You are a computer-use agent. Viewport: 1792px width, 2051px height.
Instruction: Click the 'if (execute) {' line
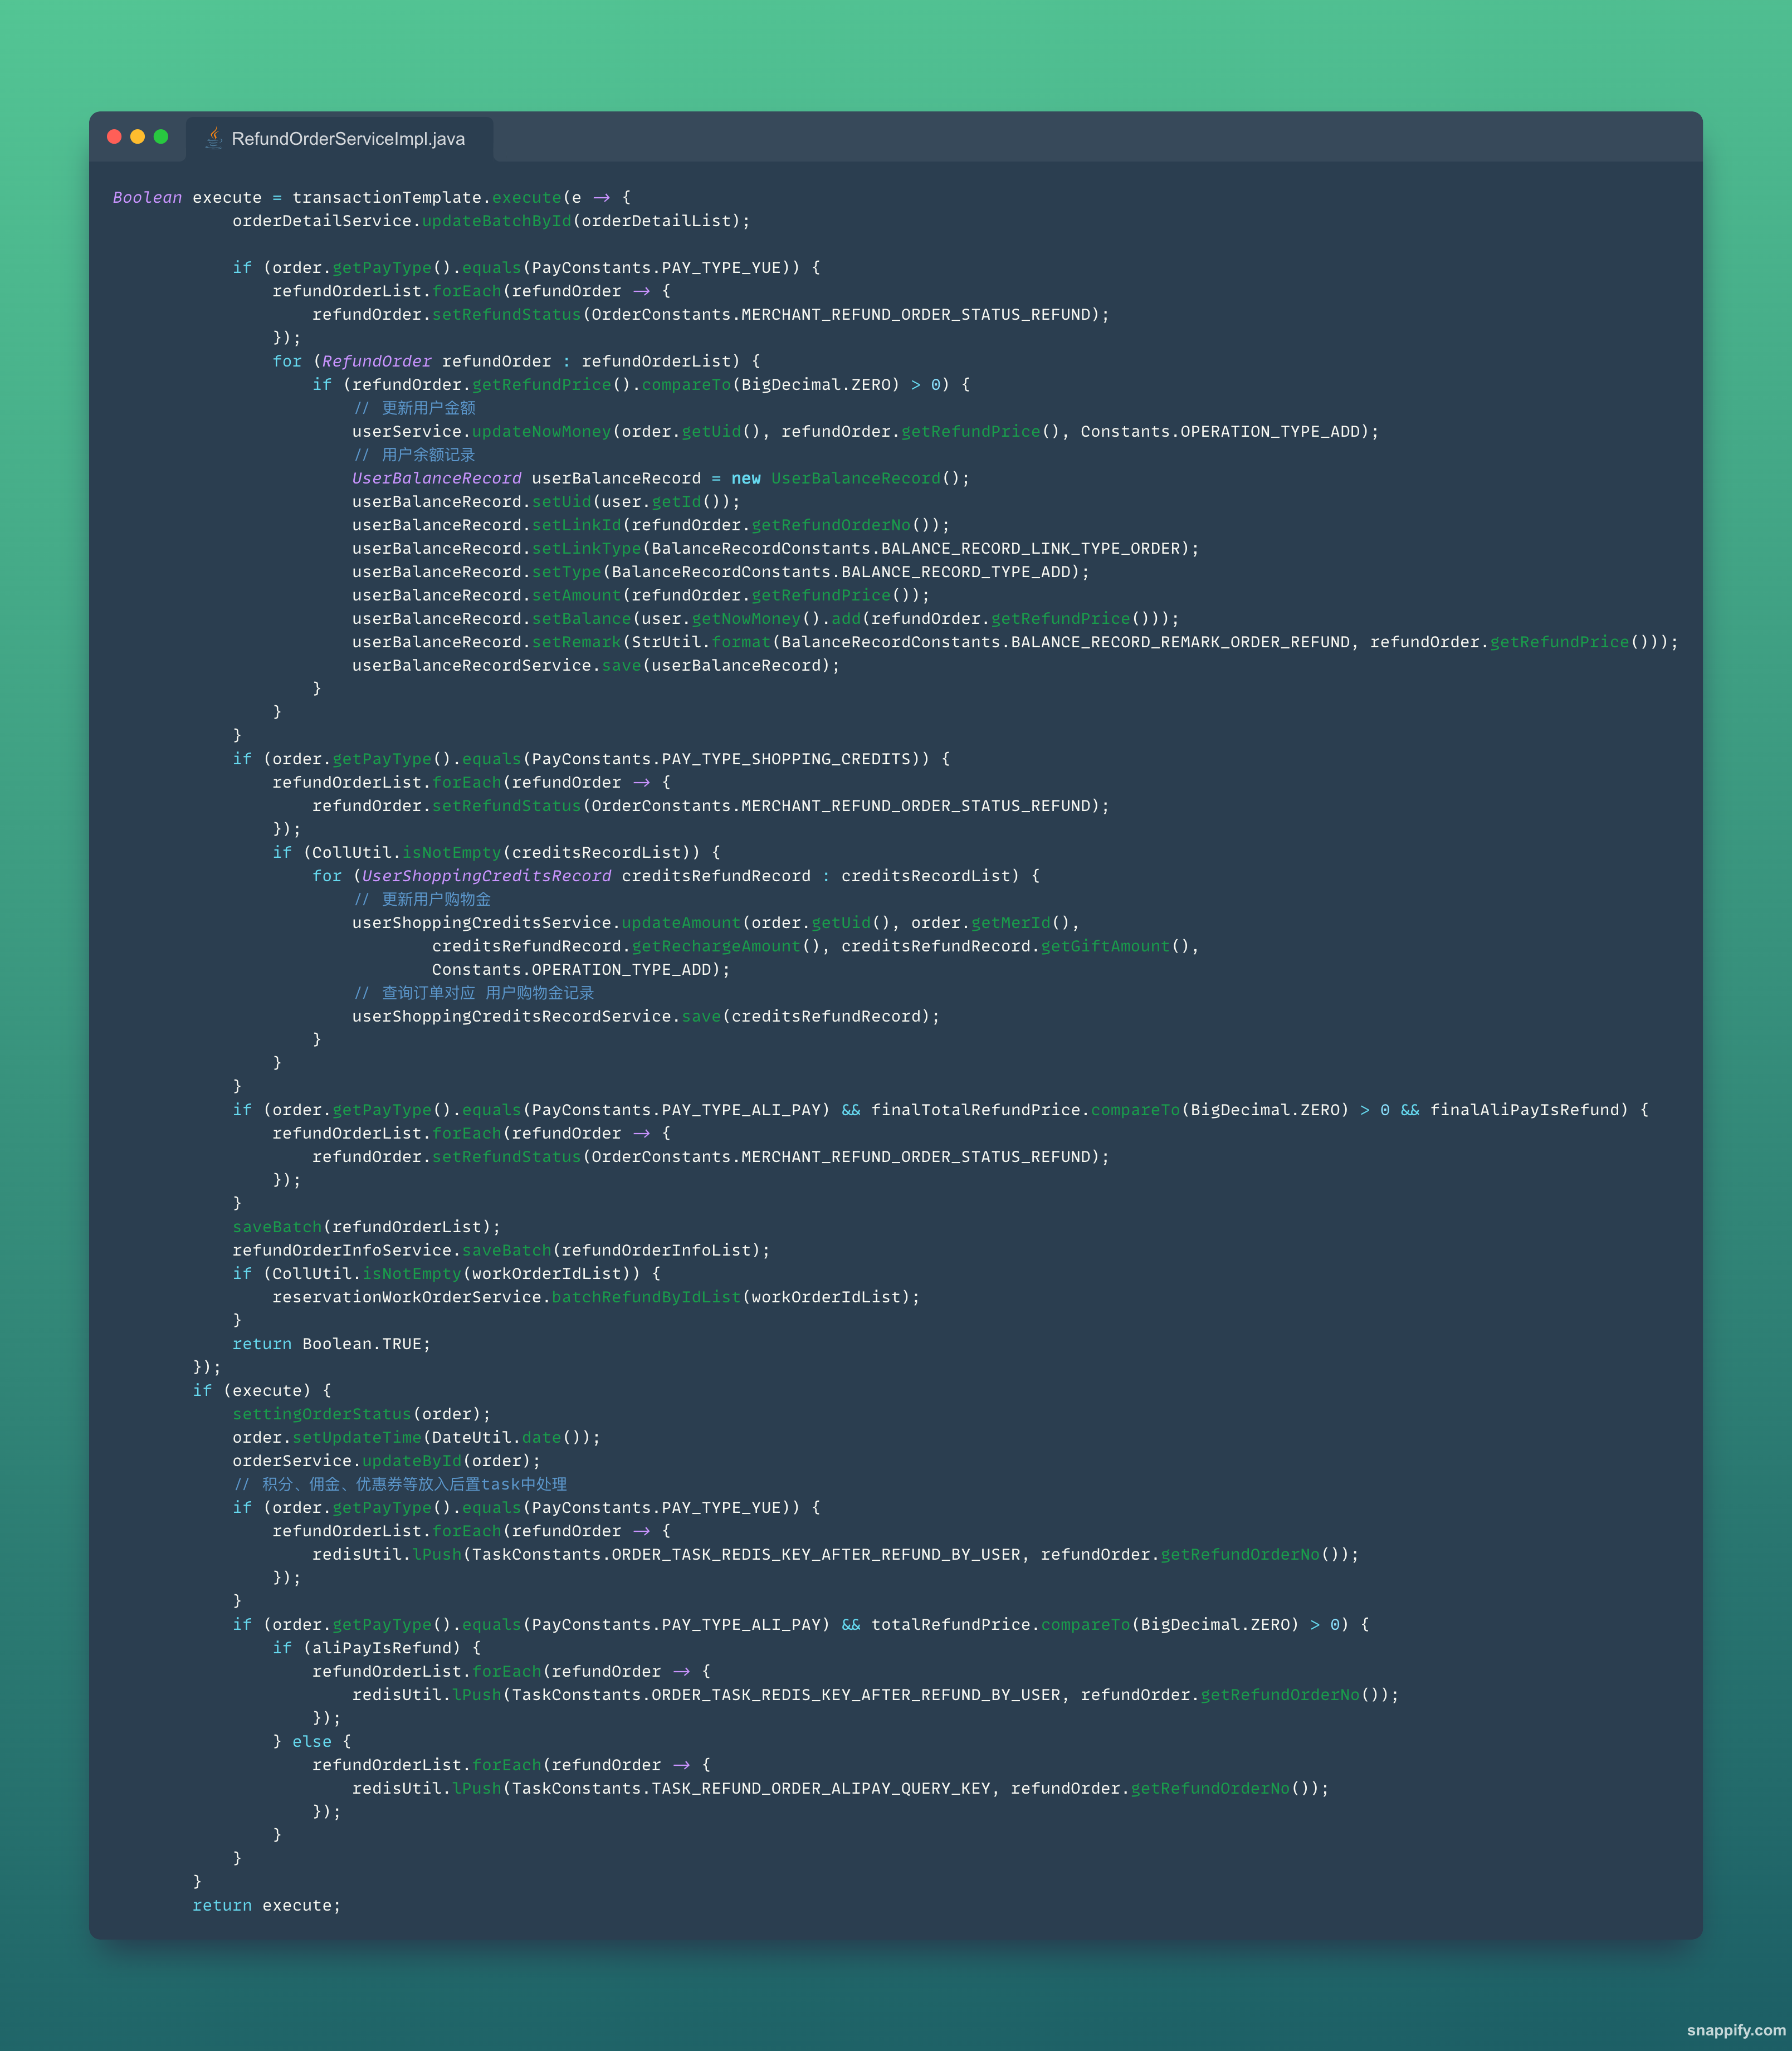tap(261, 1390)
